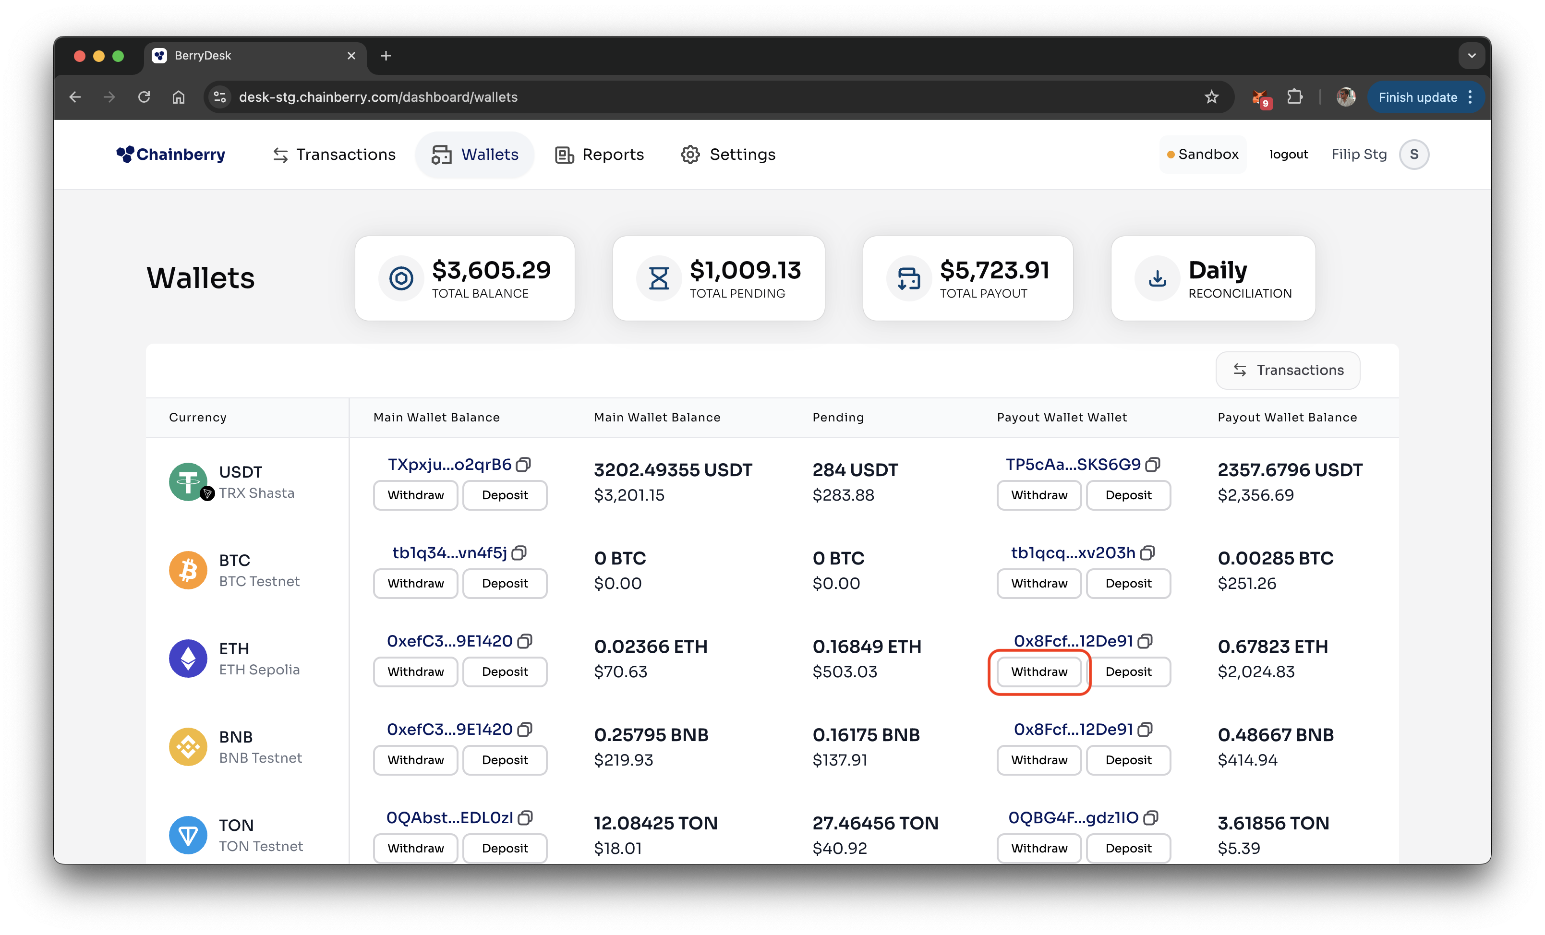Copy the BTC payout wallet address tb1qcq...xv203h
The height and width of the screenshot is (935, 1545).
pos(1147,553)
